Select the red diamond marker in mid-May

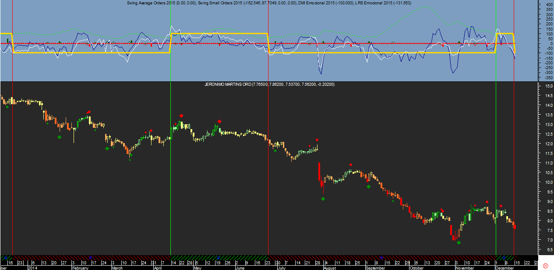[219, 121]
